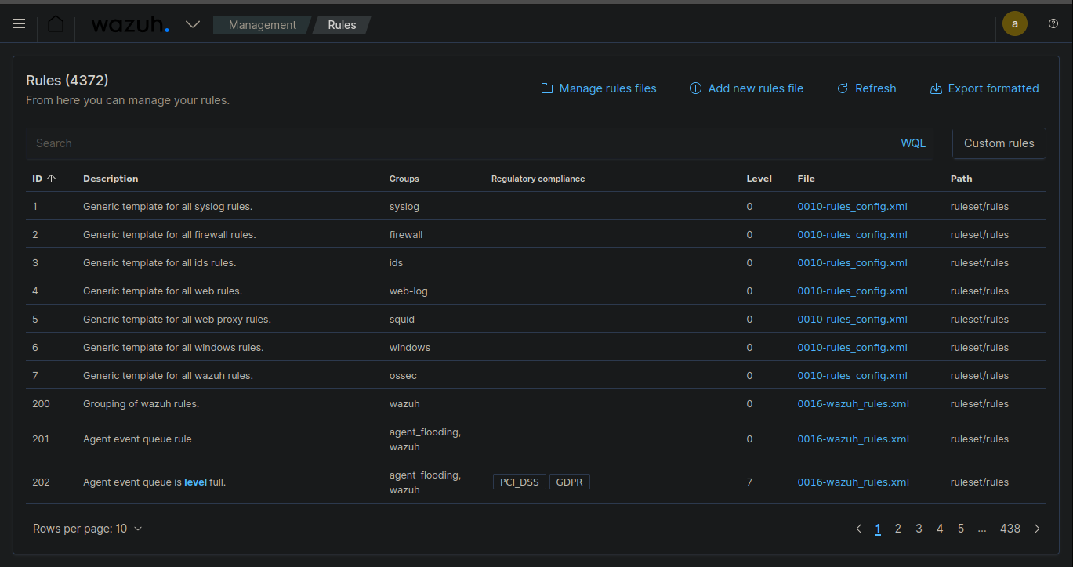Select 'Grouping of wazuh rules.' row
Viewport: 1073px width, 567px height.
click(x=536, y=404)
